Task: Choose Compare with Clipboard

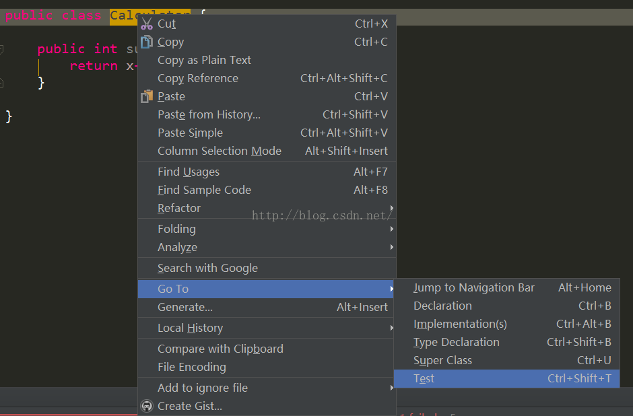Action: point(220,349)
